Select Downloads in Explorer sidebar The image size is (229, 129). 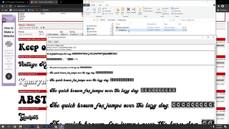pos(93,32)
